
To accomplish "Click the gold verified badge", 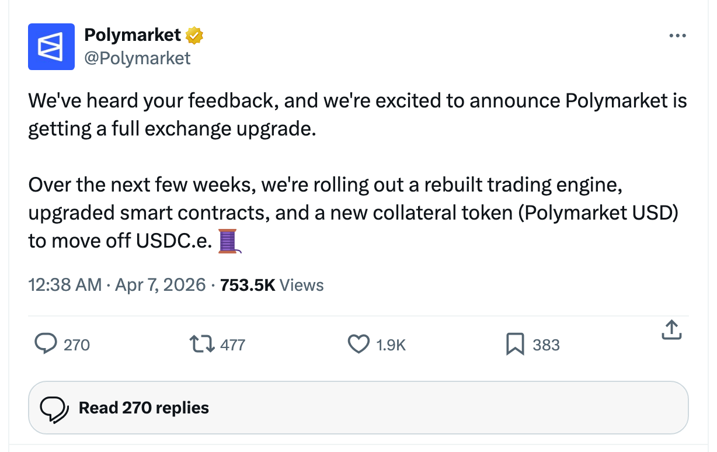I will coord(194,36).
